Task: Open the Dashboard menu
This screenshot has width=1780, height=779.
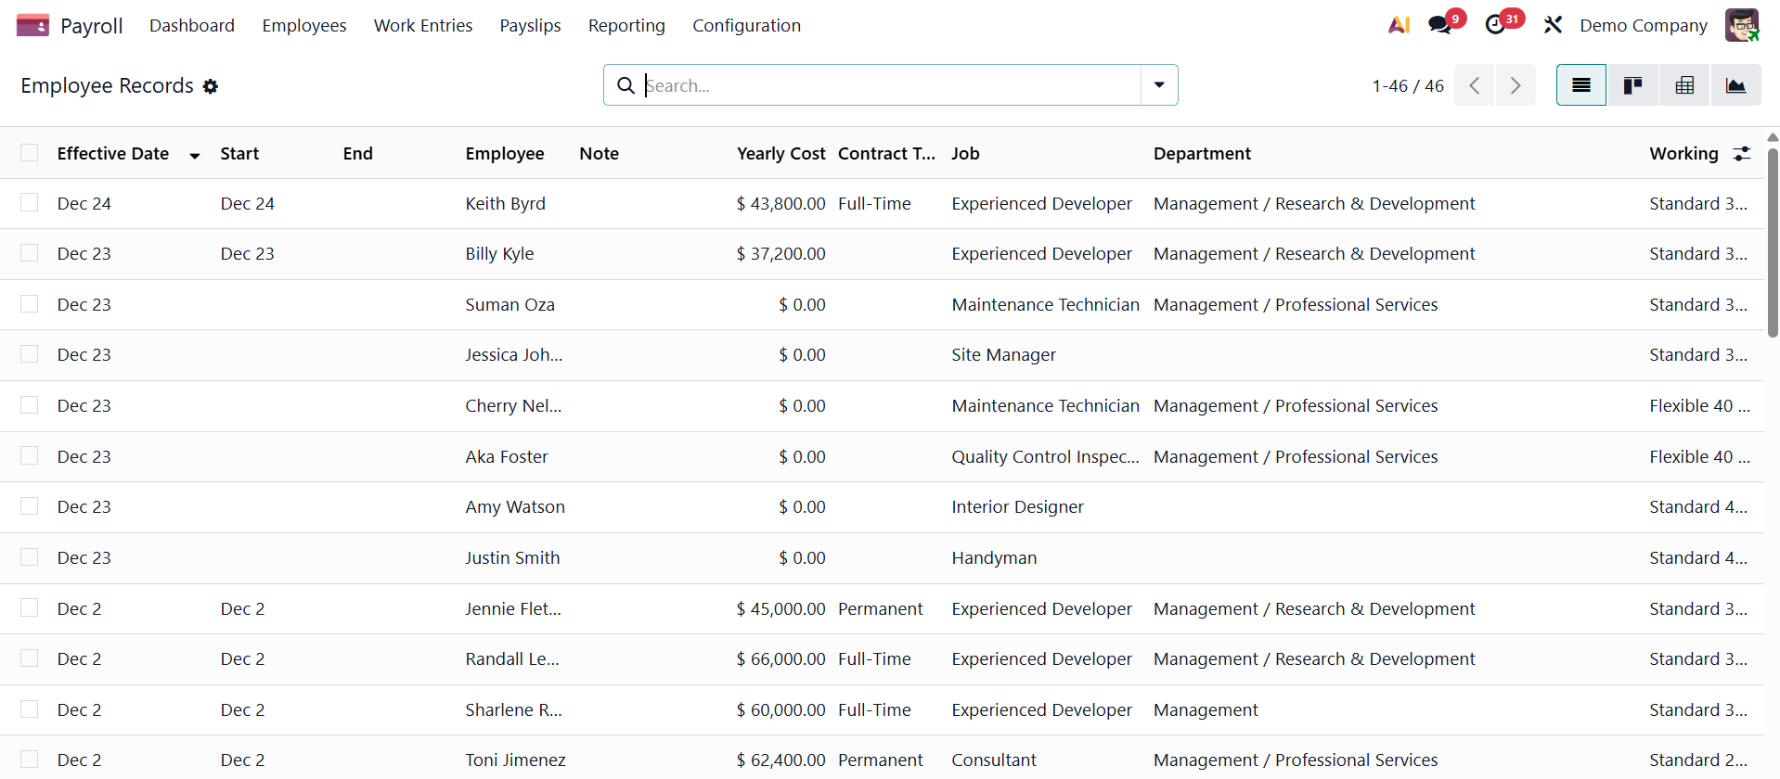Action: tap(192, 25)
